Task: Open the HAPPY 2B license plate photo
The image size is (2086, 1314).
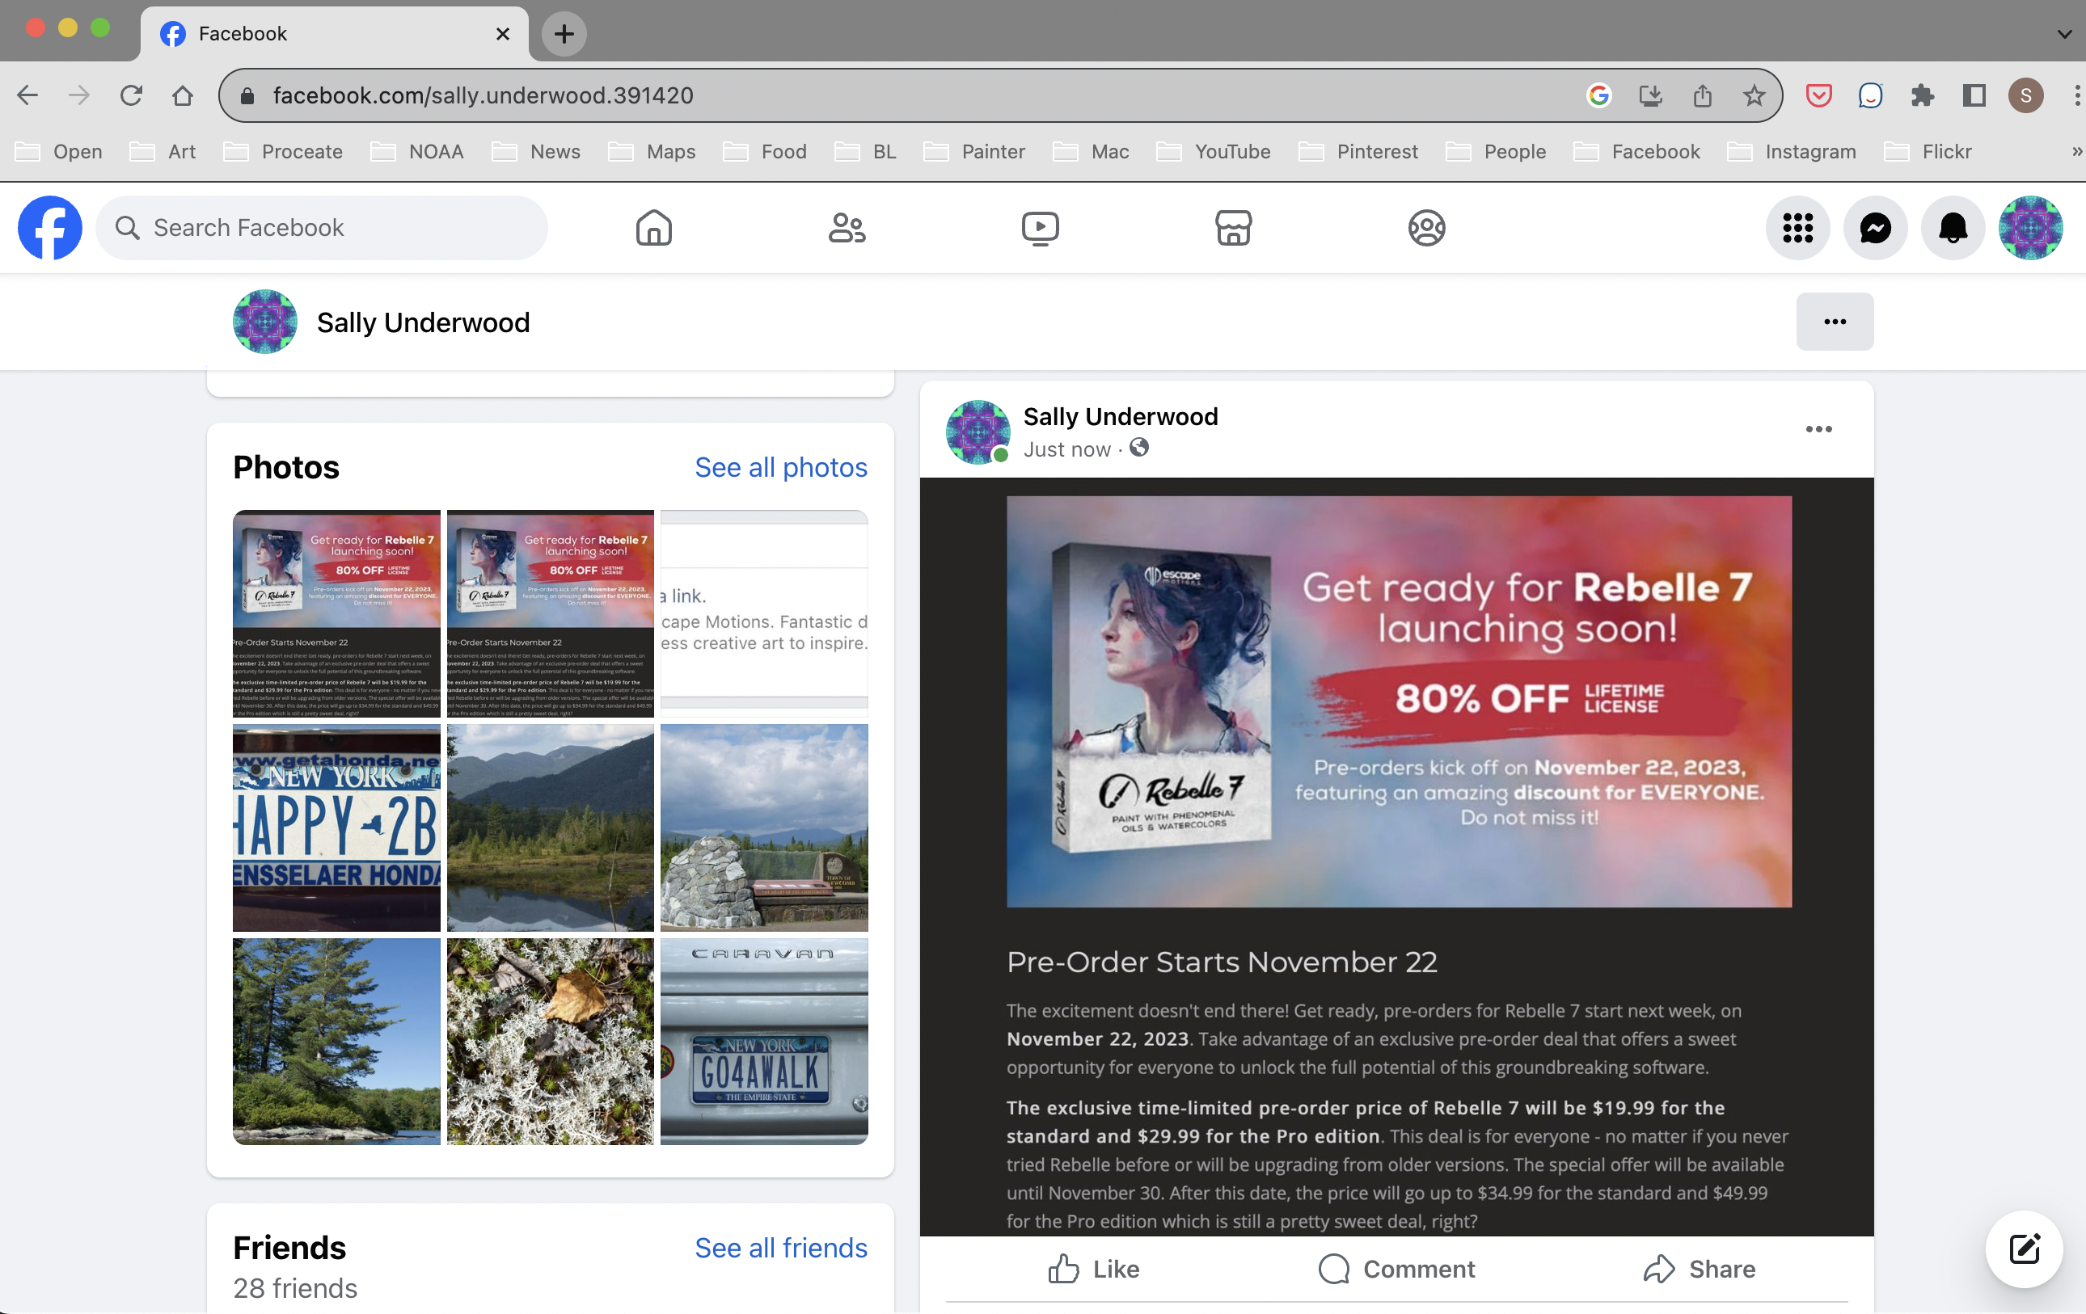Action: 336,828
